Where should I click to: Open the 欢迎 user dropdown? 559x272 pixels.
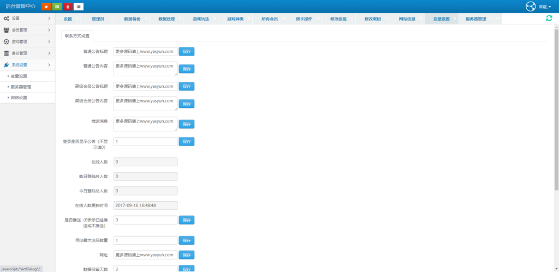coord(545,7)
